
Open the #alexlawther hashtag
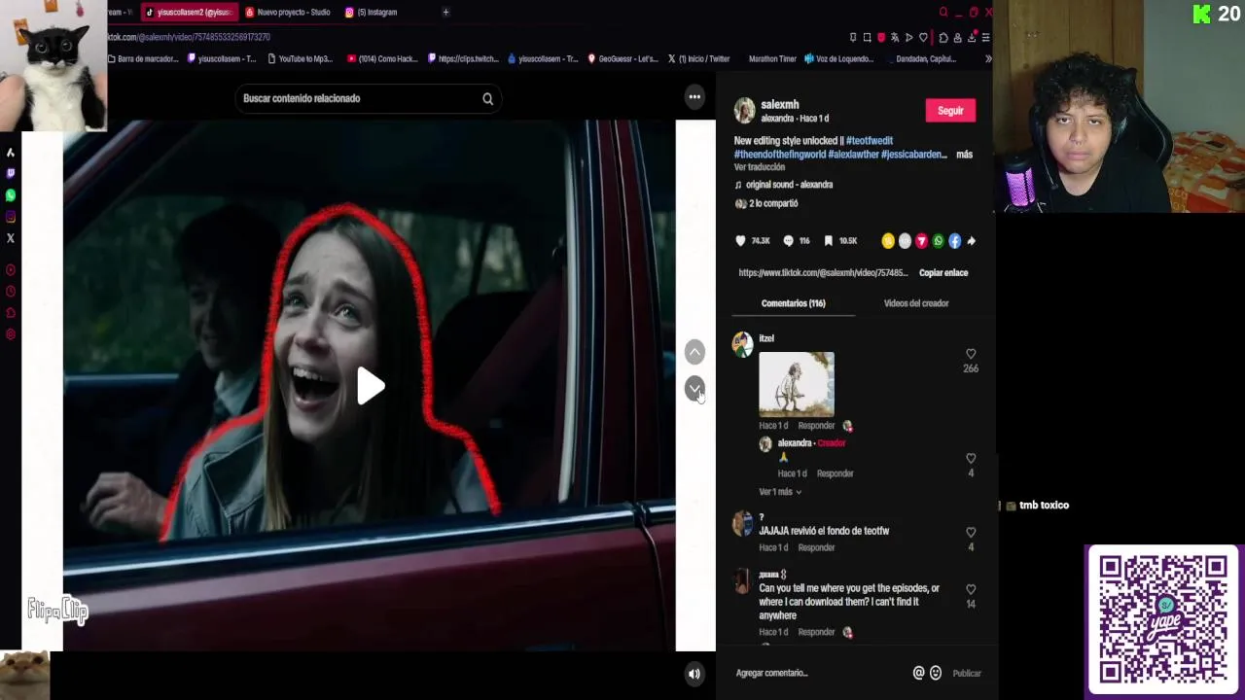pos(853,155)
